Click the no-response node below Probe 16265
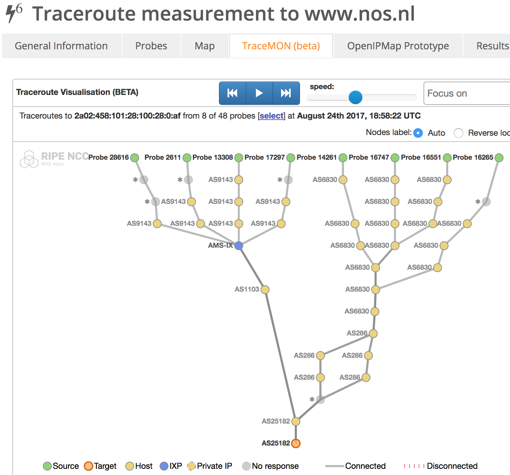 click(x=486, y=202)
